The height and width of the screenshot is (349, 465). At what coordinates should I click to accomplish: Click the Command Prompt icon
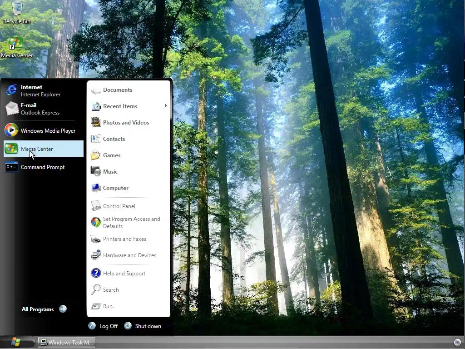[x=11, y=167]
